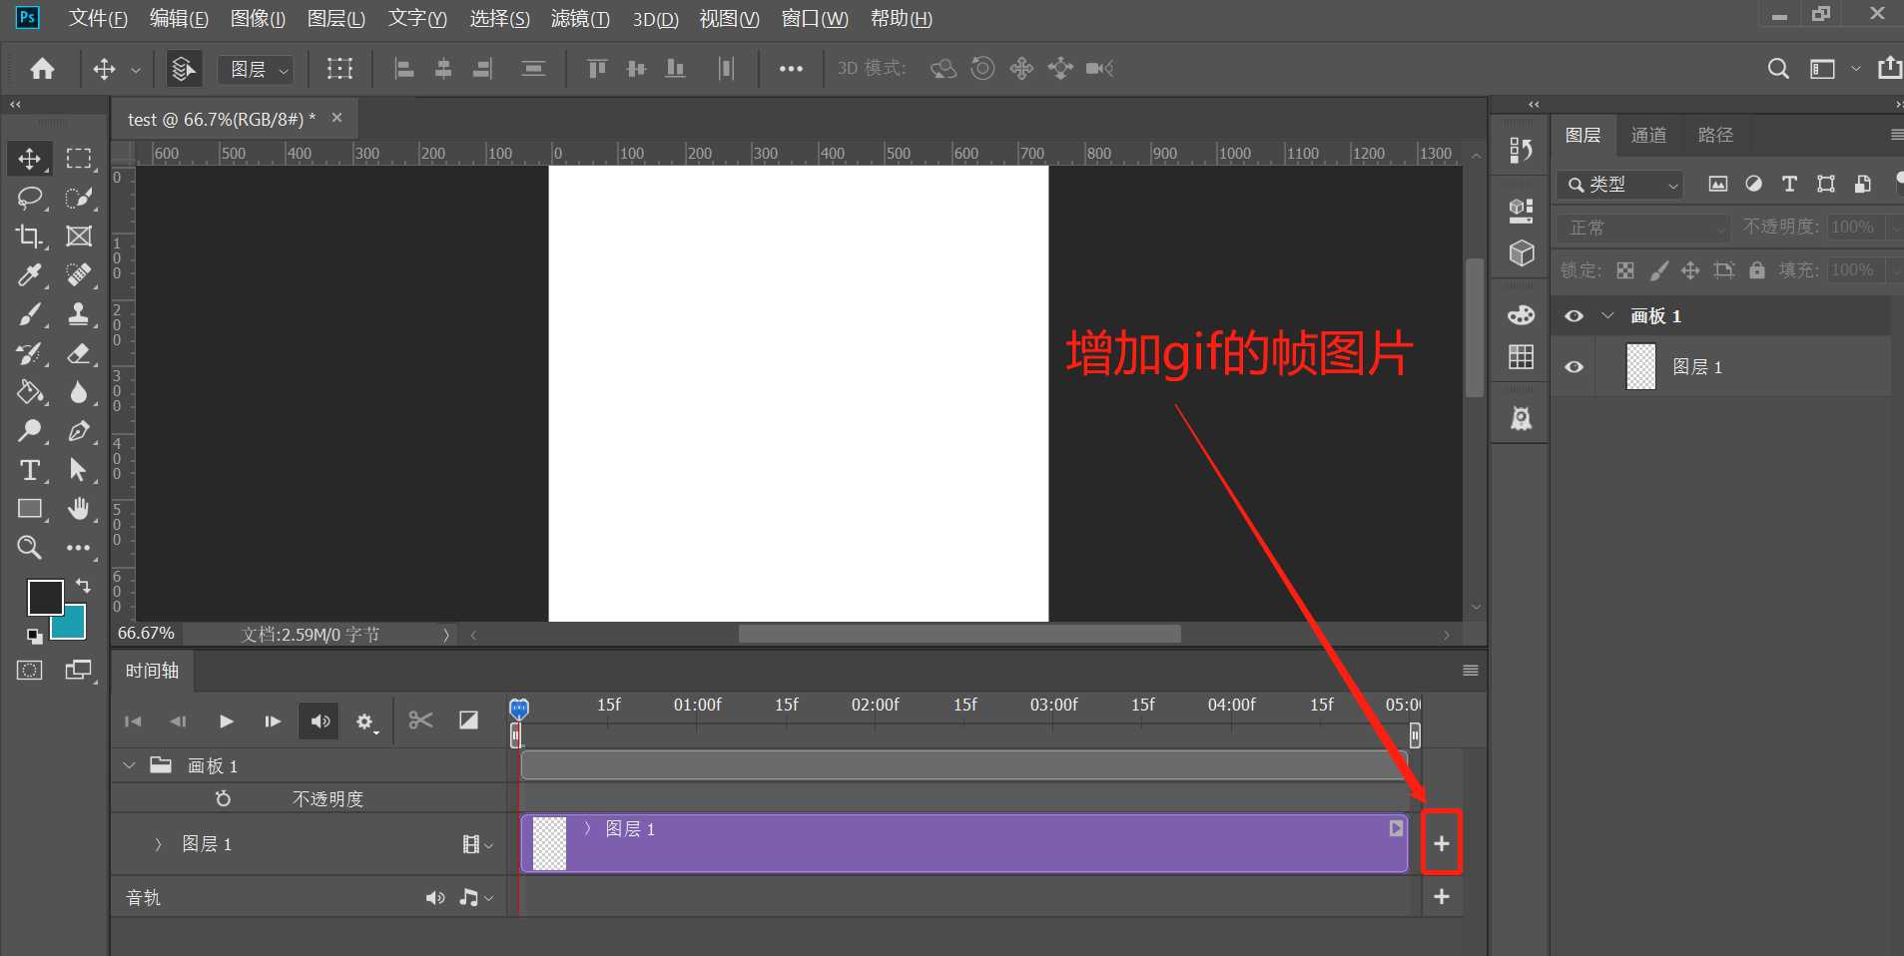The height and width of the screenshot is (956, 1904).
Task: Toggle 不透明度 stopwatch keyframe in timeline
Action: click(x=224, y=798)
